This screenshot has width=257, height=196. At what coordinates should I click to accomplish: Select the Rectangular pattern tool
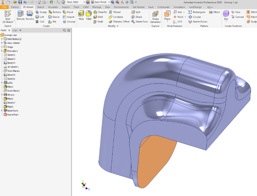[x=197, y=12]
